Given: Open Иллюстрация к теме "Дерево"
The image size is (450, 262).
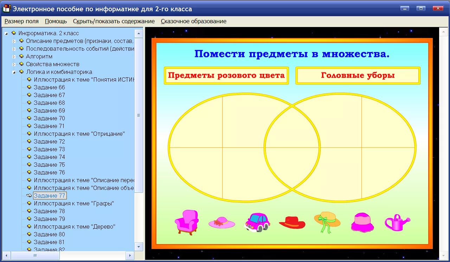Looking at the screenshot, I should click(x=75, y=226).
